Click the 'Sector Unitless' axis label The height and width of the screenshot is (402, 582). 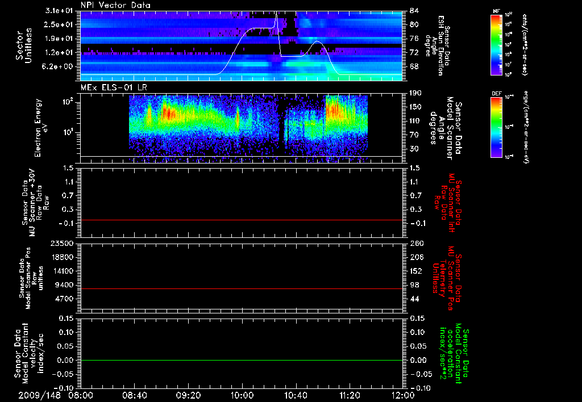23,45
